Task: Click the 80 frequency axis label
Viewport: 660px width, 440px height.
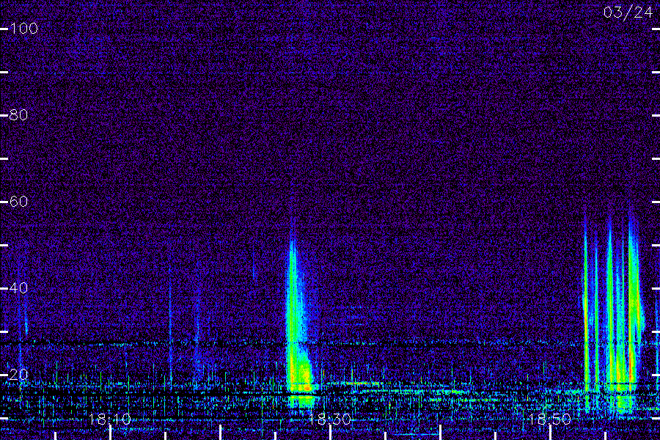Action: (x=18, y=115)
